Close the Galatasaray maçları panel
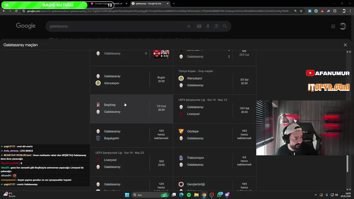The width and height of the screenshot is (354, 199). [x=345, y=45]
